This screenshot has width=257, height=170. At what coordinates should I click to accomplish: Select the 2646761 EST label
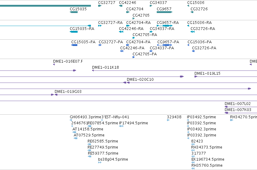pos(79,123)
